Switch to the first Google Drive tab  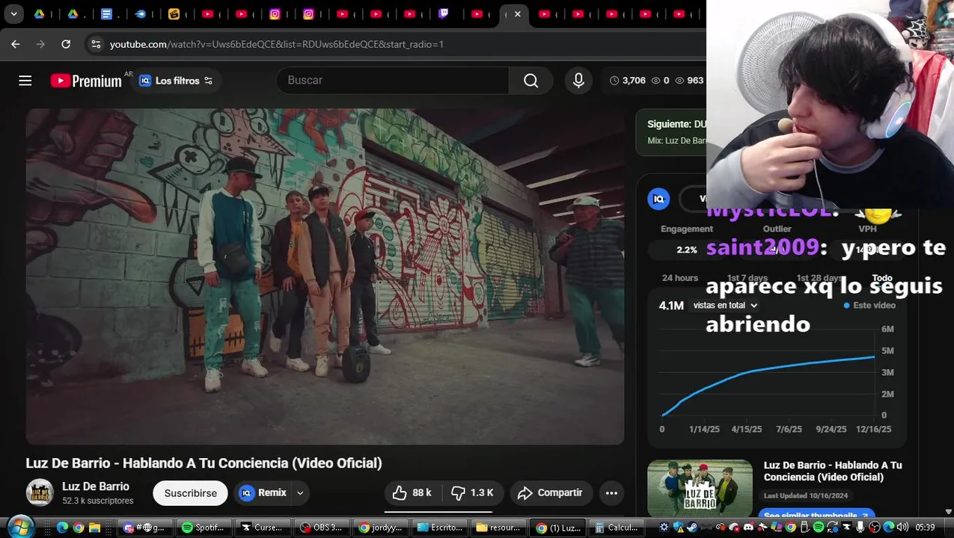click(39, 14)
